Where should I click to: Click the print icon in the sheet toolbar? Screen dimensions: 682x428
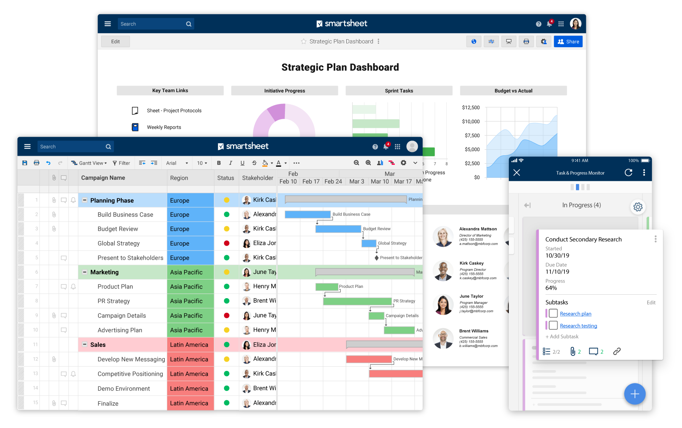[x=37, y=163]
